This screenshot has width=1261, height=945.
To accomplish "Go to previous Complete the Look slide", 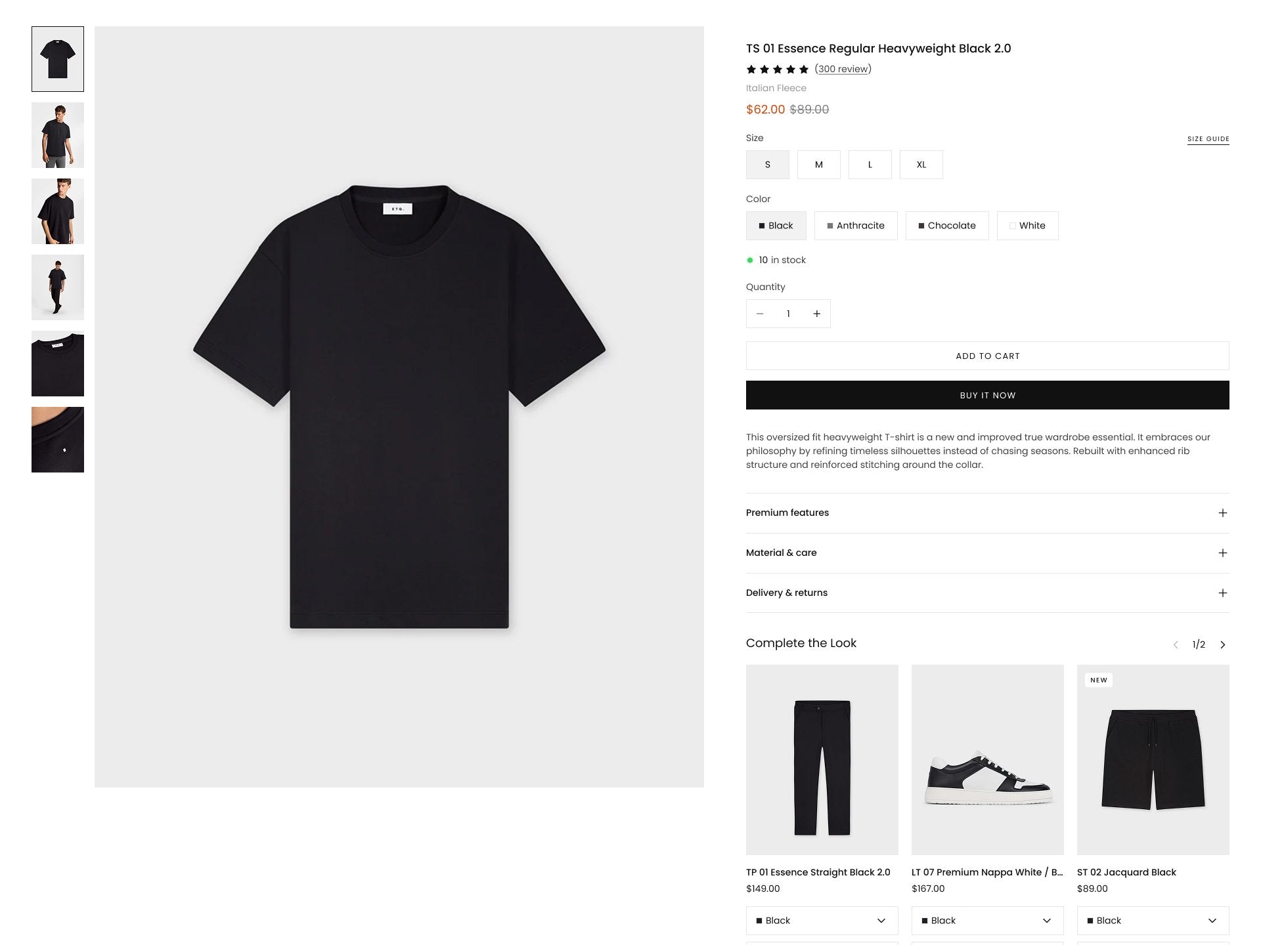I will [1176, 644].
